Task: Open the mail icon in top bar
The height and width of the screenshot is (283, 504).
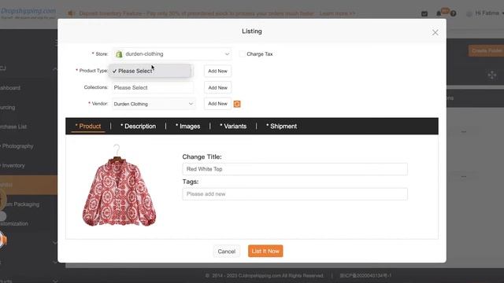Action: (424, 13)
